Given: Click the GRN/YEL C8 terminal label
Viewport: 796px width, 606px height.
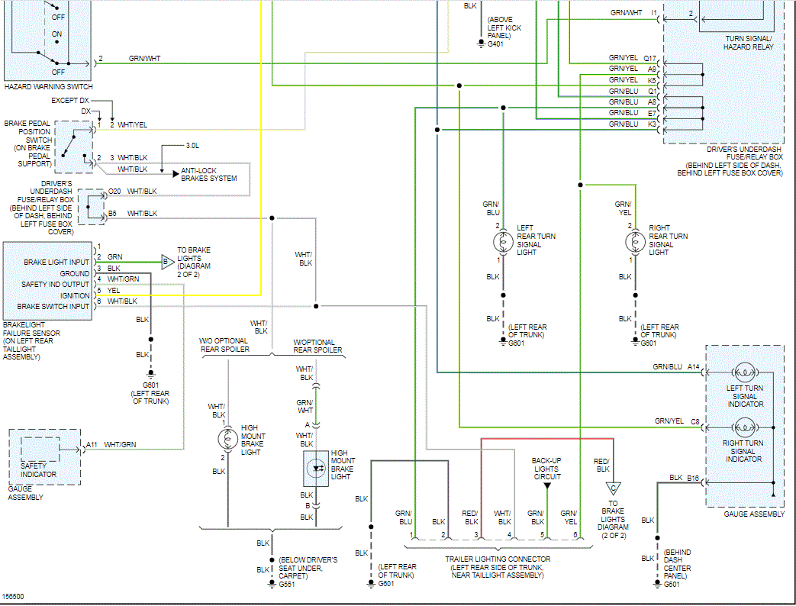Looking at the screenshot, I should click(x=677, y=421).
